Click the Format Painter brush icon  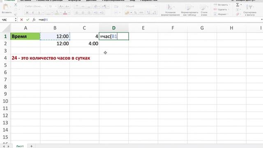coord(16,14)
